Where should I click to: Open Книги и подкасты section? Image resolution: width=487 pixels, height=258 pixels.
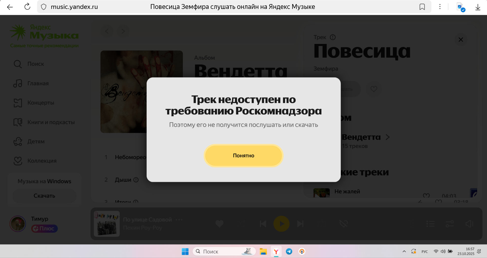44,122
